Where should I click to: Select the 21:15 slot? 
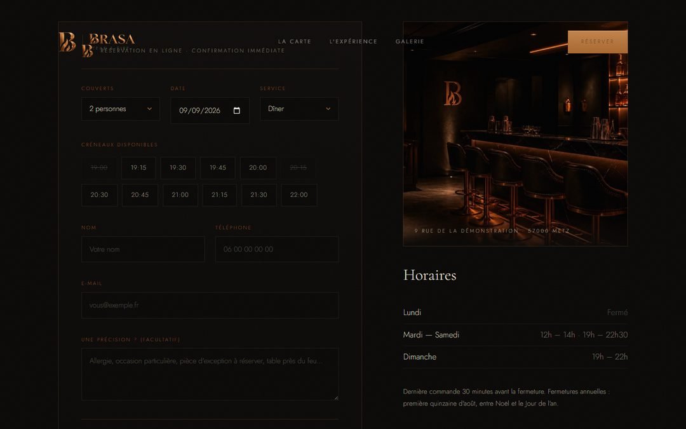(x=220, y=195)
